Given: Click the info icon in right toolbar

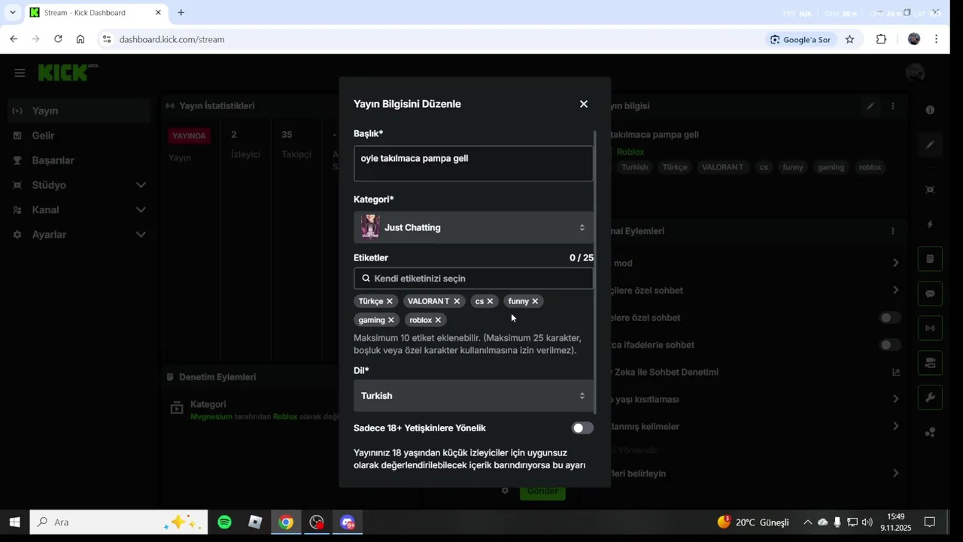Looking at the screenshot, I should (930, 110).
